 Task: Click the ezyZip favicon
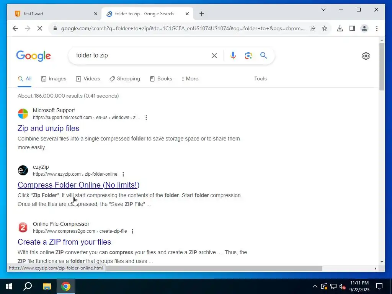[23, 170]
